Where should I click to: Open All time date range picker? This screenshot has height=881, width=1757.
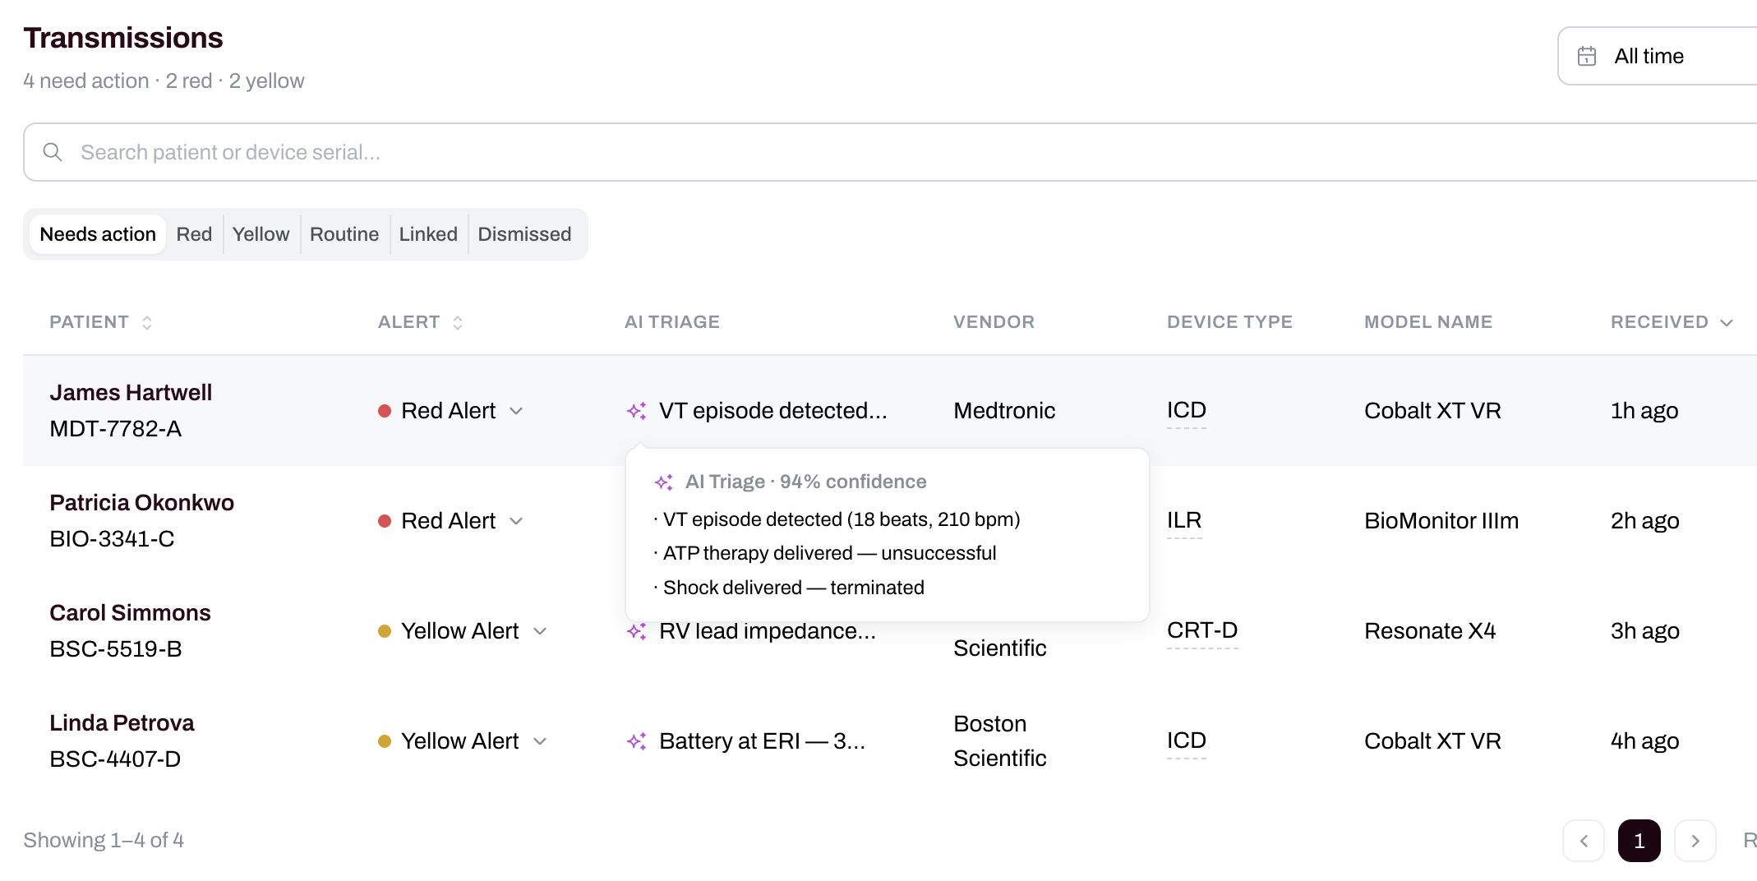pyautogui.click(x=1658, y=56)
